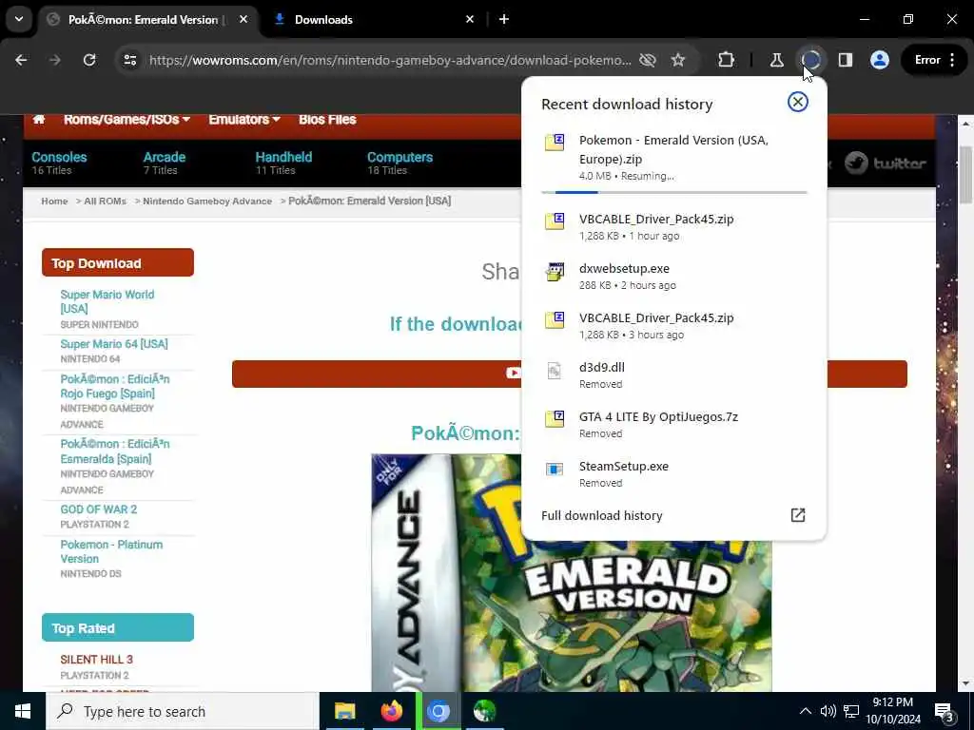This screenshot has height=730, width=974.
Task: Click the eye-crossed tracking protection icon
Action: [647, 60]
